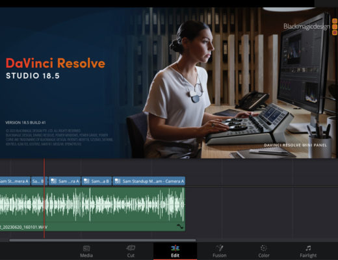The height and width of the screenshot is (260, 338).
Task: Click the horizontal timeline scrollbar
Action: (x=103, y=240)
